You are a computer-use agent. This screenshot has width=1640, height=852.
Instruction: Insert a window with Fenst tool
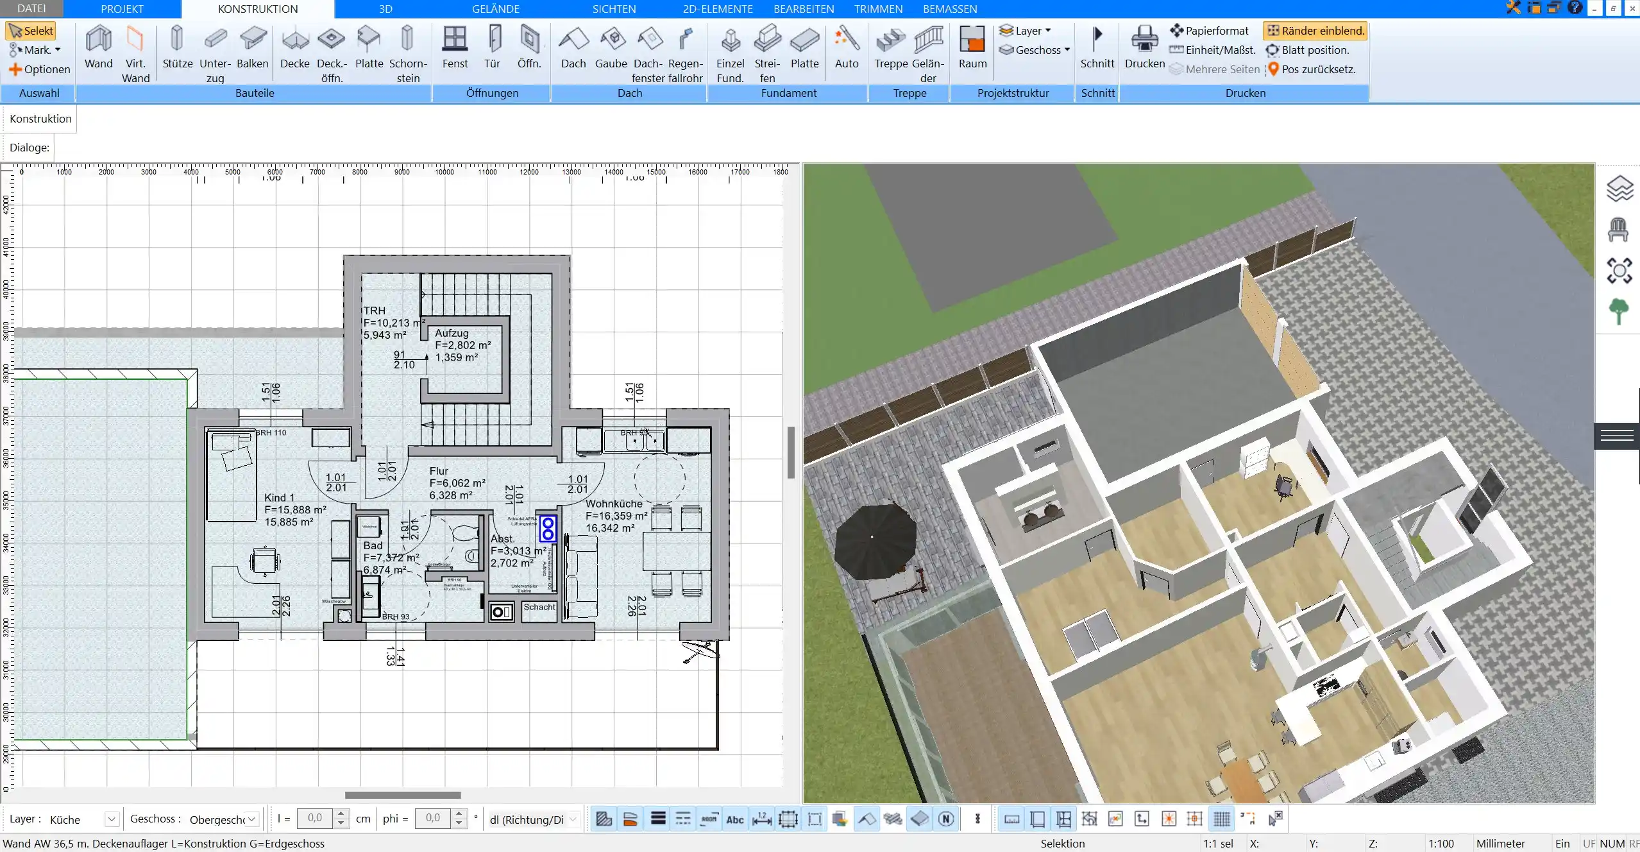[455, 47]
